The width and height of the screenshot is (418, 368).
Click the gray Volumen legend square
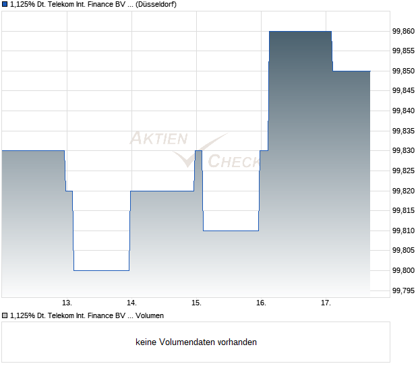[x=5, y=315]
